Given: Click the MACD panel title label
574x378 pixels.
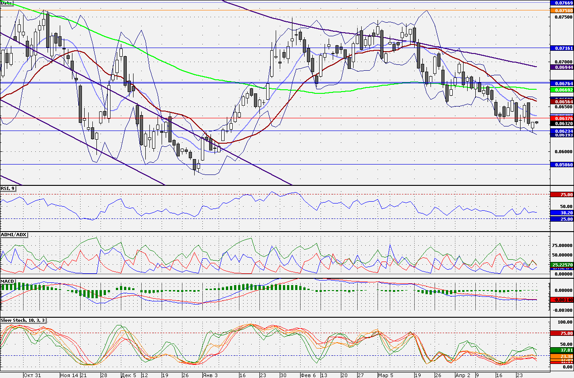Looking at the screenshot, I should coord(8,281).
